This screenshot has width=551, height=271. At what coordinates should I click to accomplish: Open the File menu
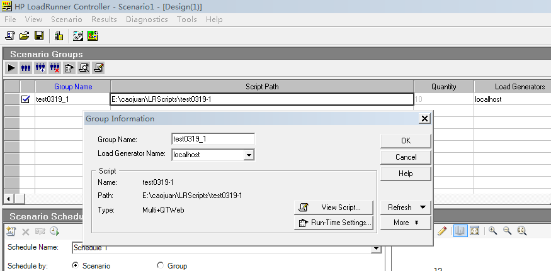point(10,19)
